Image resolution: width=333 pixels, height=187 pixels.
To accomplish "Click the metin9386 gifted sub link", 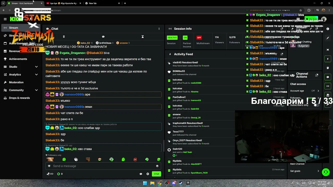I will pyautogui.click(x=196, y=83).
